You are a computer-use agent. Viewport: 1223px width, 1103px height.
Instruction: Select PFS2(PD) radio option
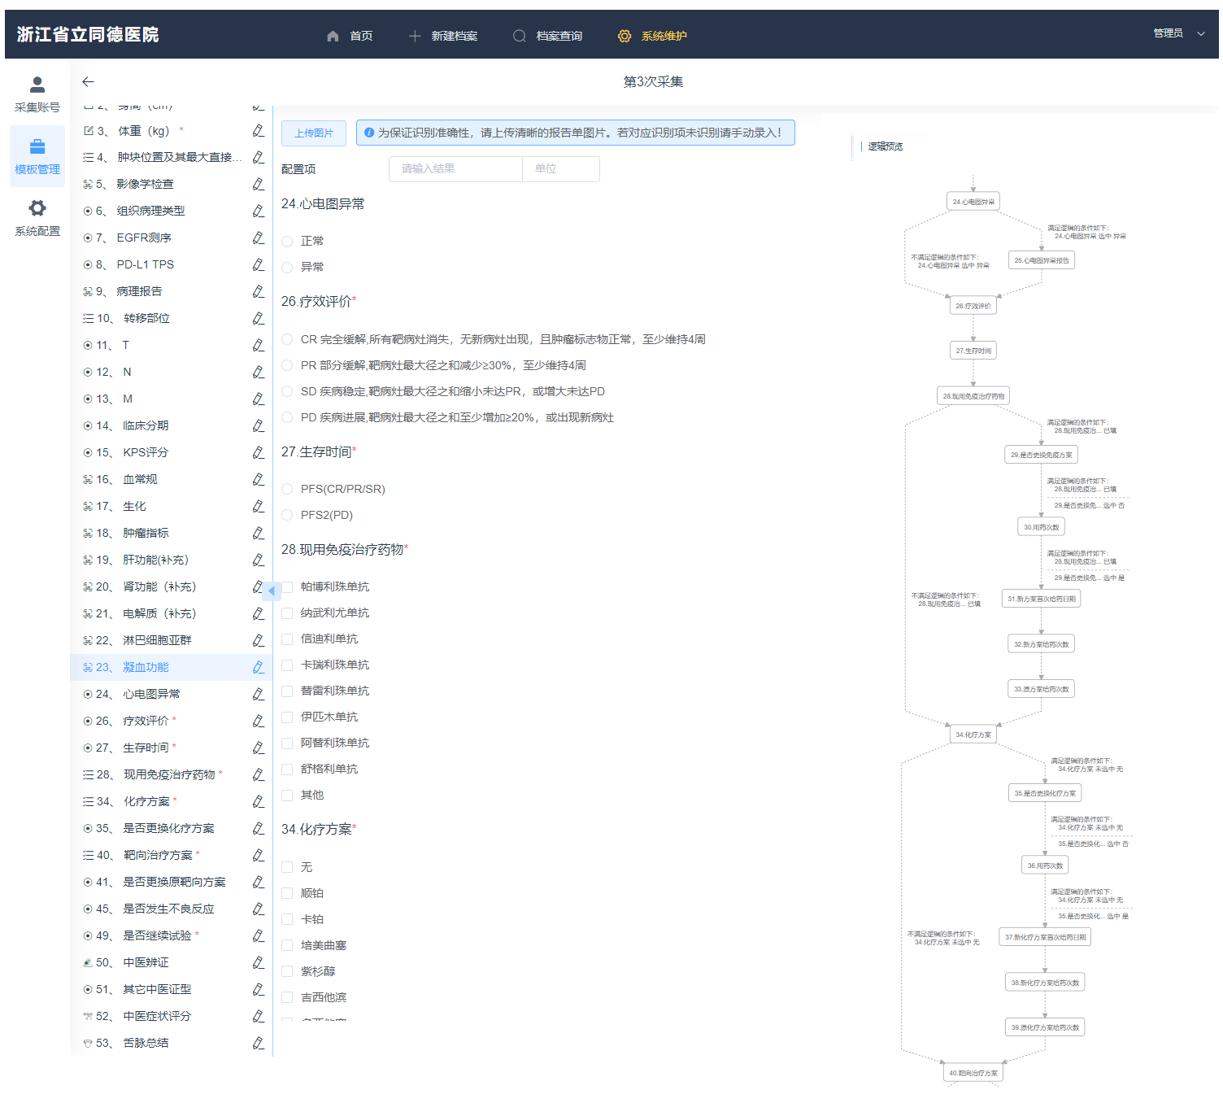[287, 515]
